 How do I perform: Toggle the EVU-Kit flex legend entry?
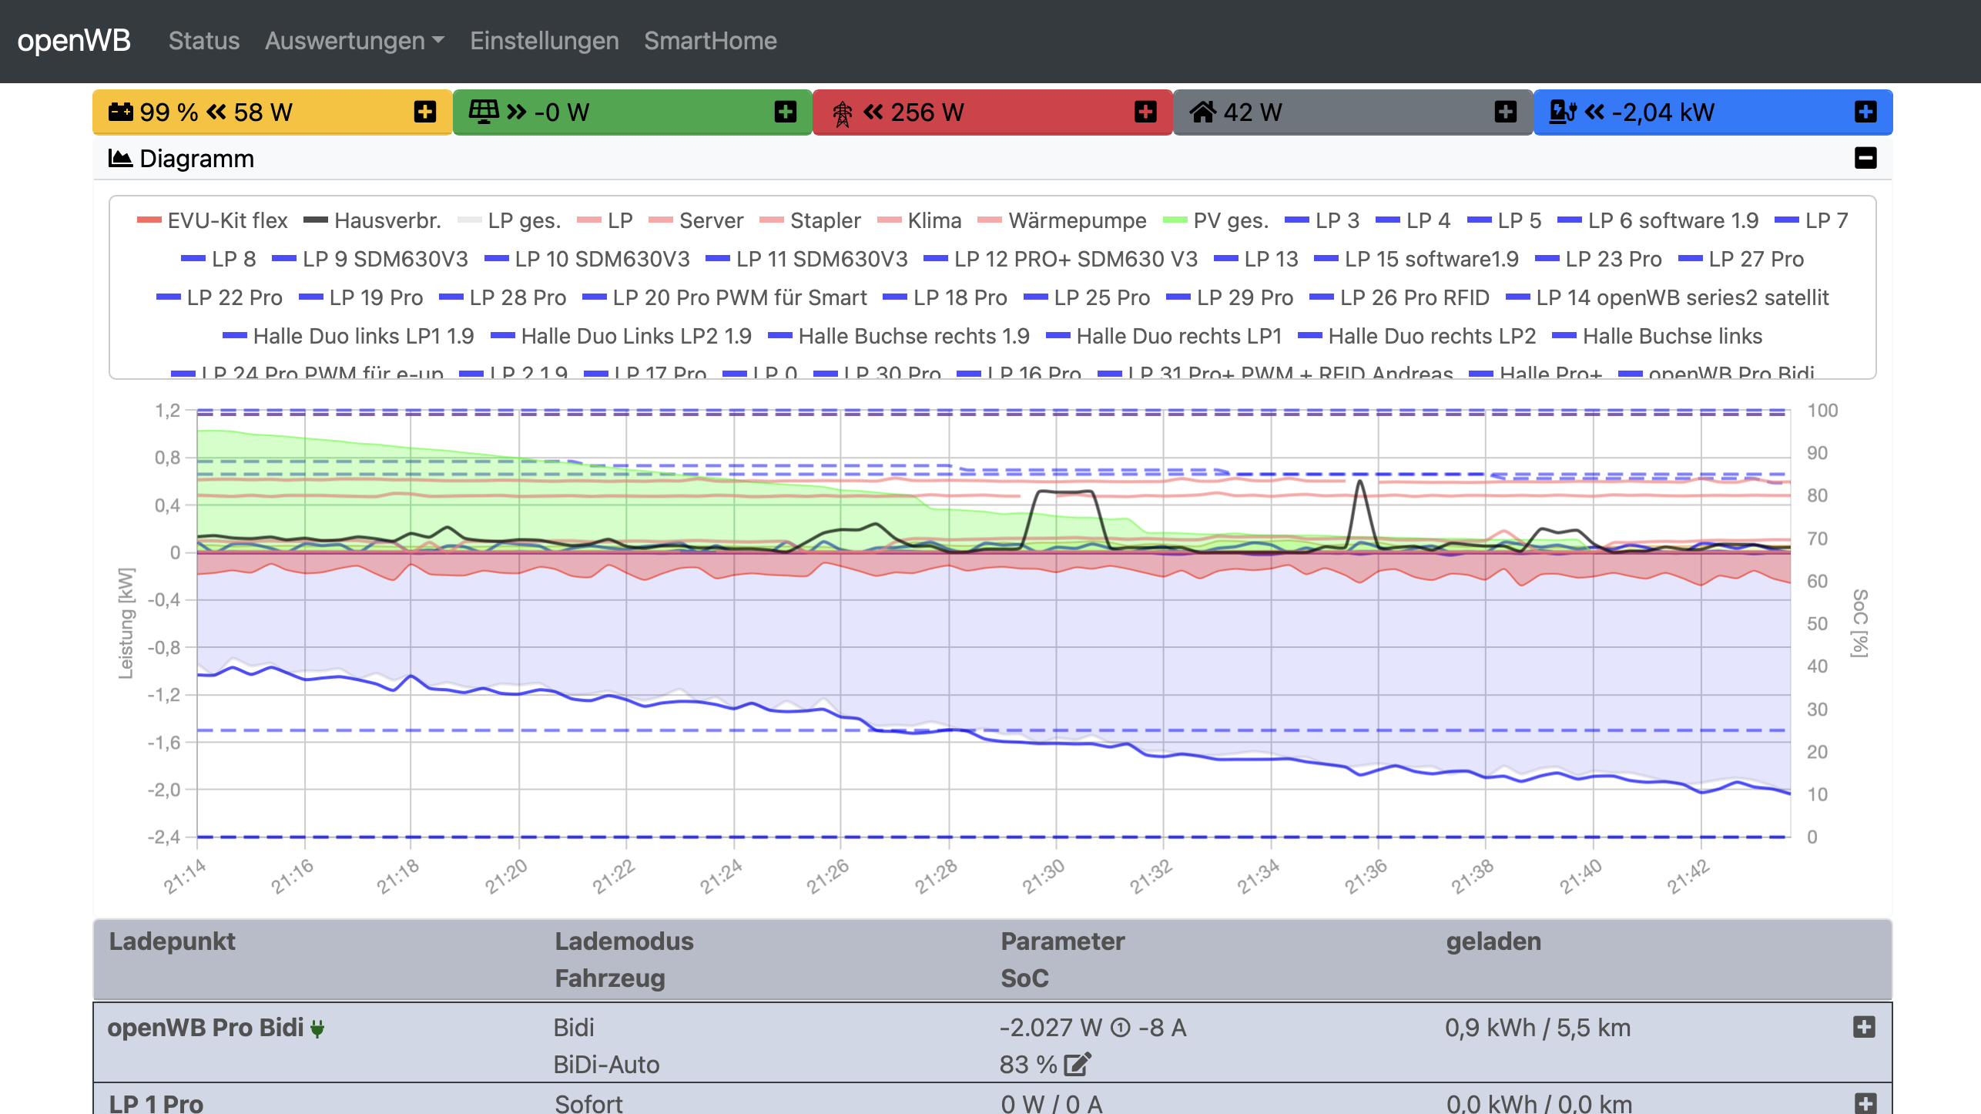pyautogui.click(x=212, y=221)
